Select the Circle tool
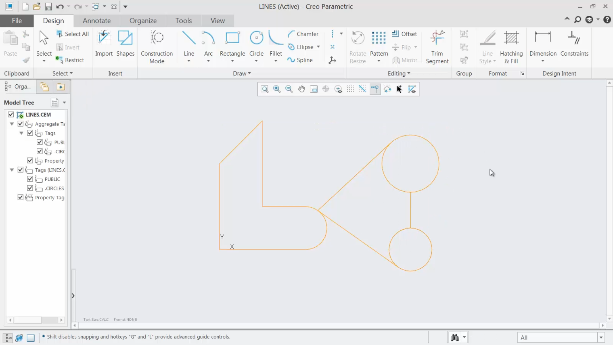Image resolution: width=613 pixels, height=345 pixels. click(x=256, y=45)
